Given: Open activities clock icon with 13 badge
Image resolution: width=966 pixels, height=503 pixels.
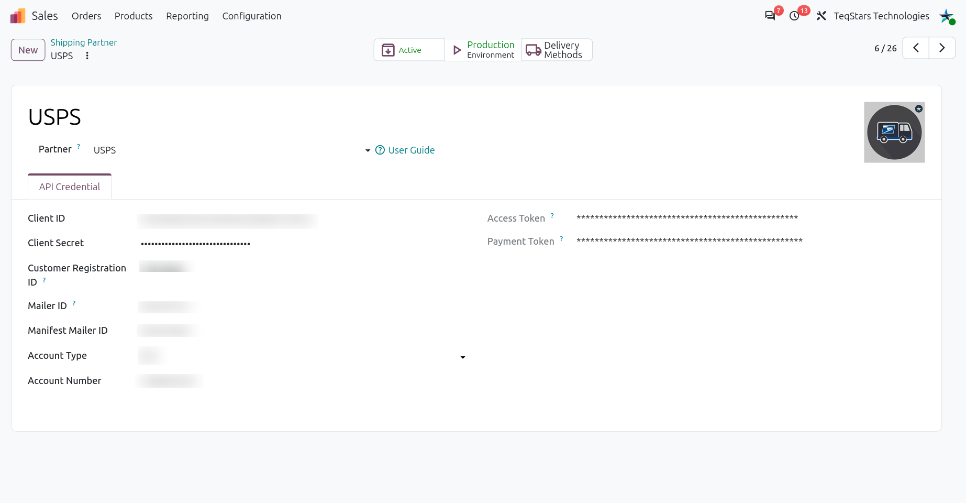Looking at the screenshot, I should click(x=794, y=16).
